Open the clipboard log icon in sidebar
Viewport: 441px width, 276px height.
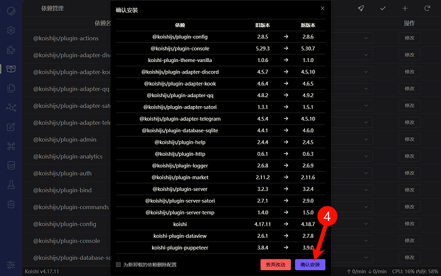11,204
